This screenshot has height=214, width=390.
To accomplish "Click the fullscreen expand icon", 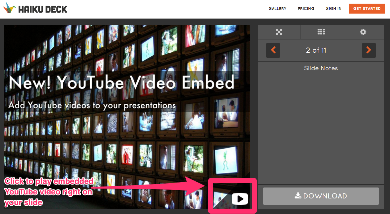I will [x=279, y=32].
